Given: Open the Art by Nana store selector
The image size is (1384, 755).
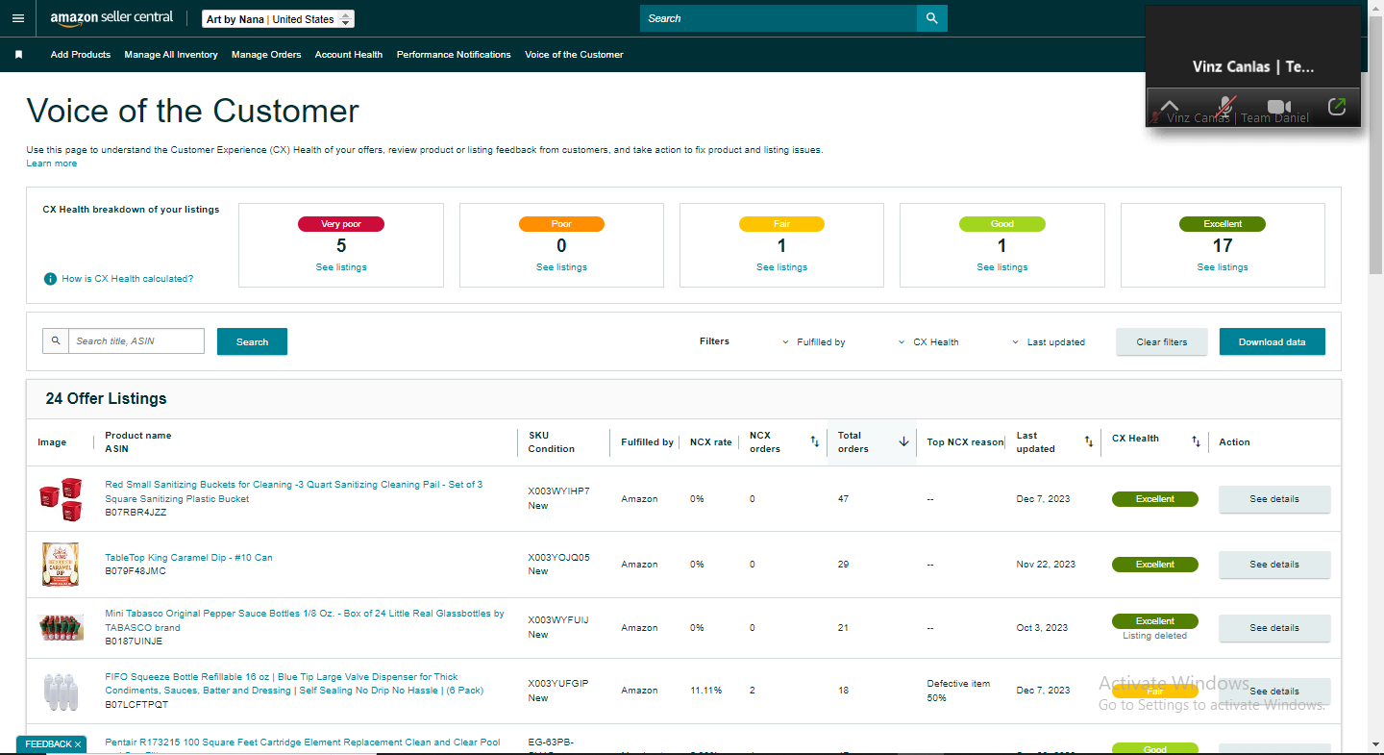Looking at the screenshot, I should (279, 19).
